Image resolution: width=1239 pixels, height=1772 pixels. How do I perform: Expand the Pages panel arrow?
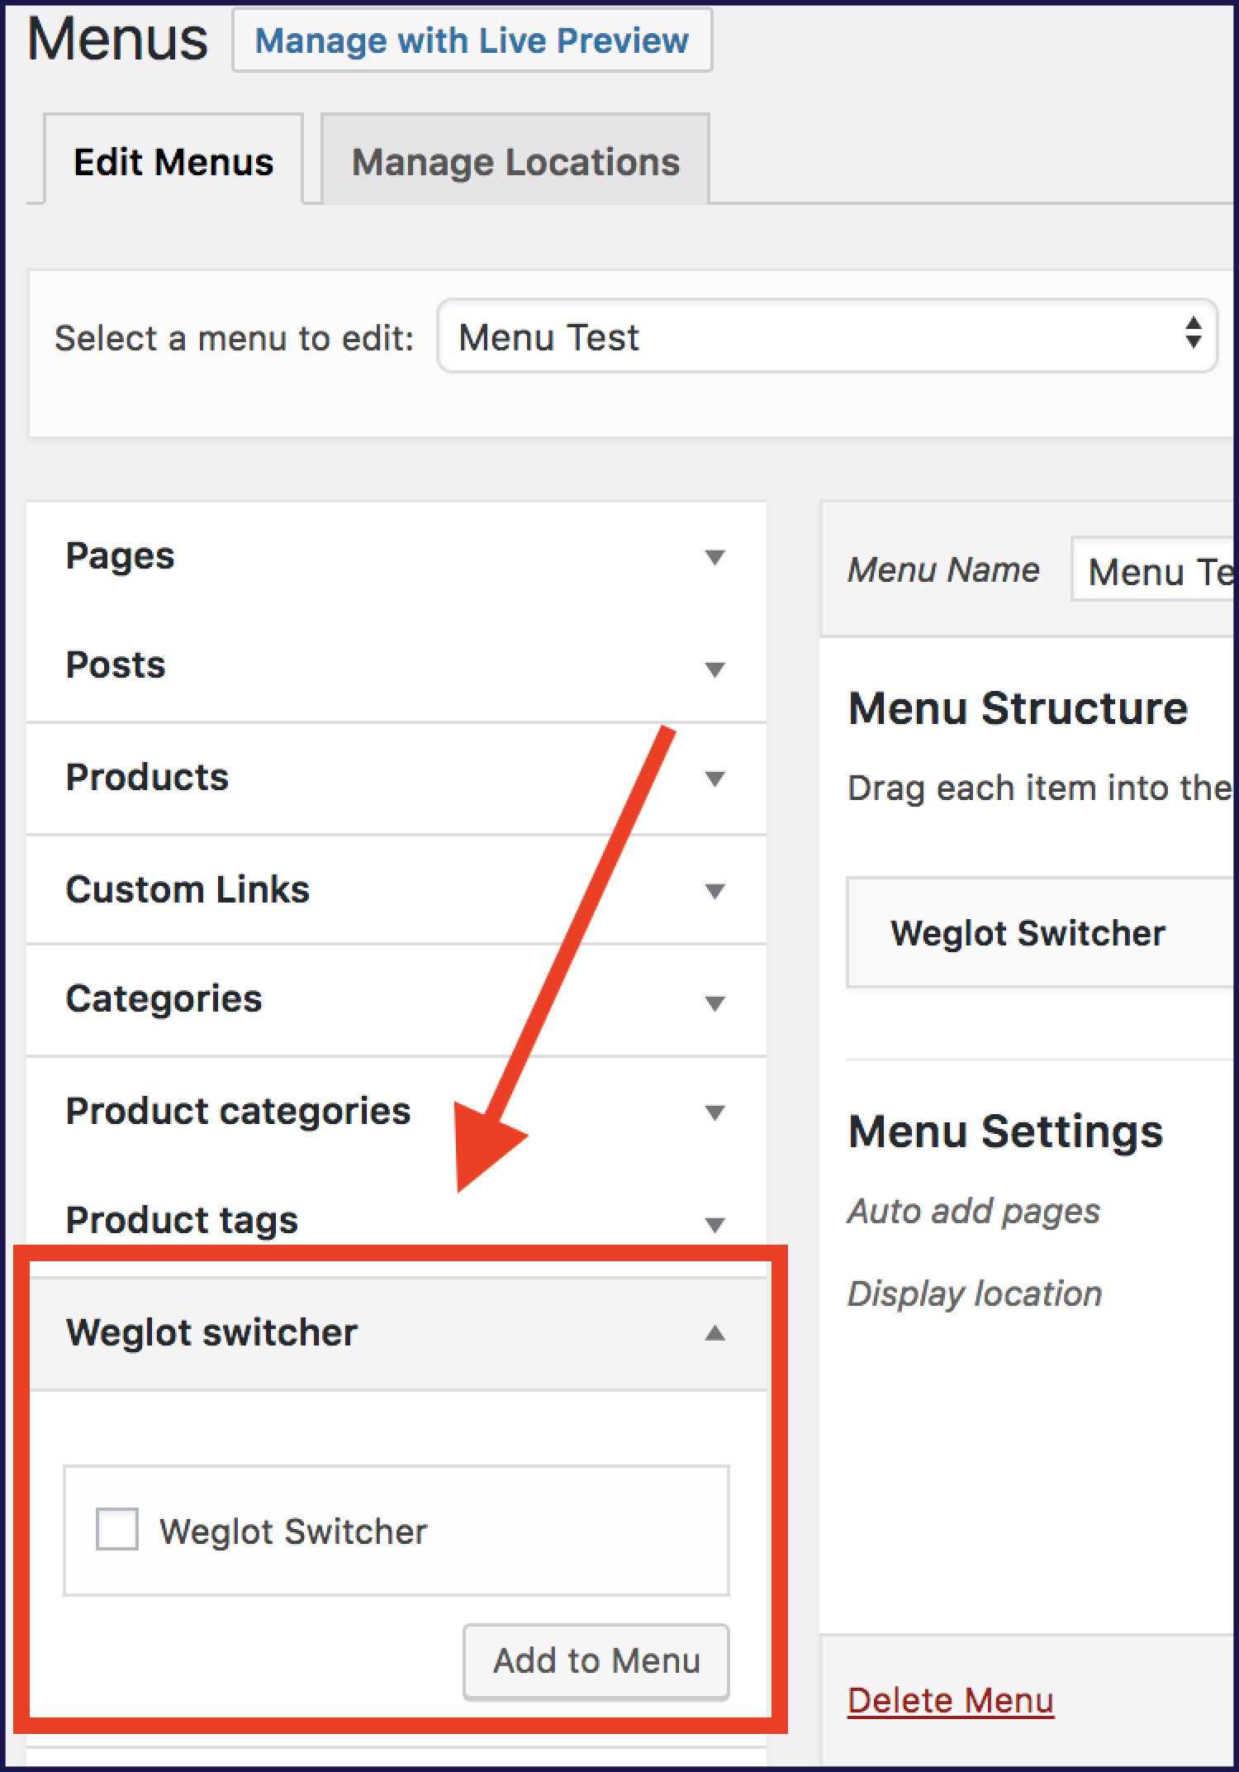[x=715, y=557]
